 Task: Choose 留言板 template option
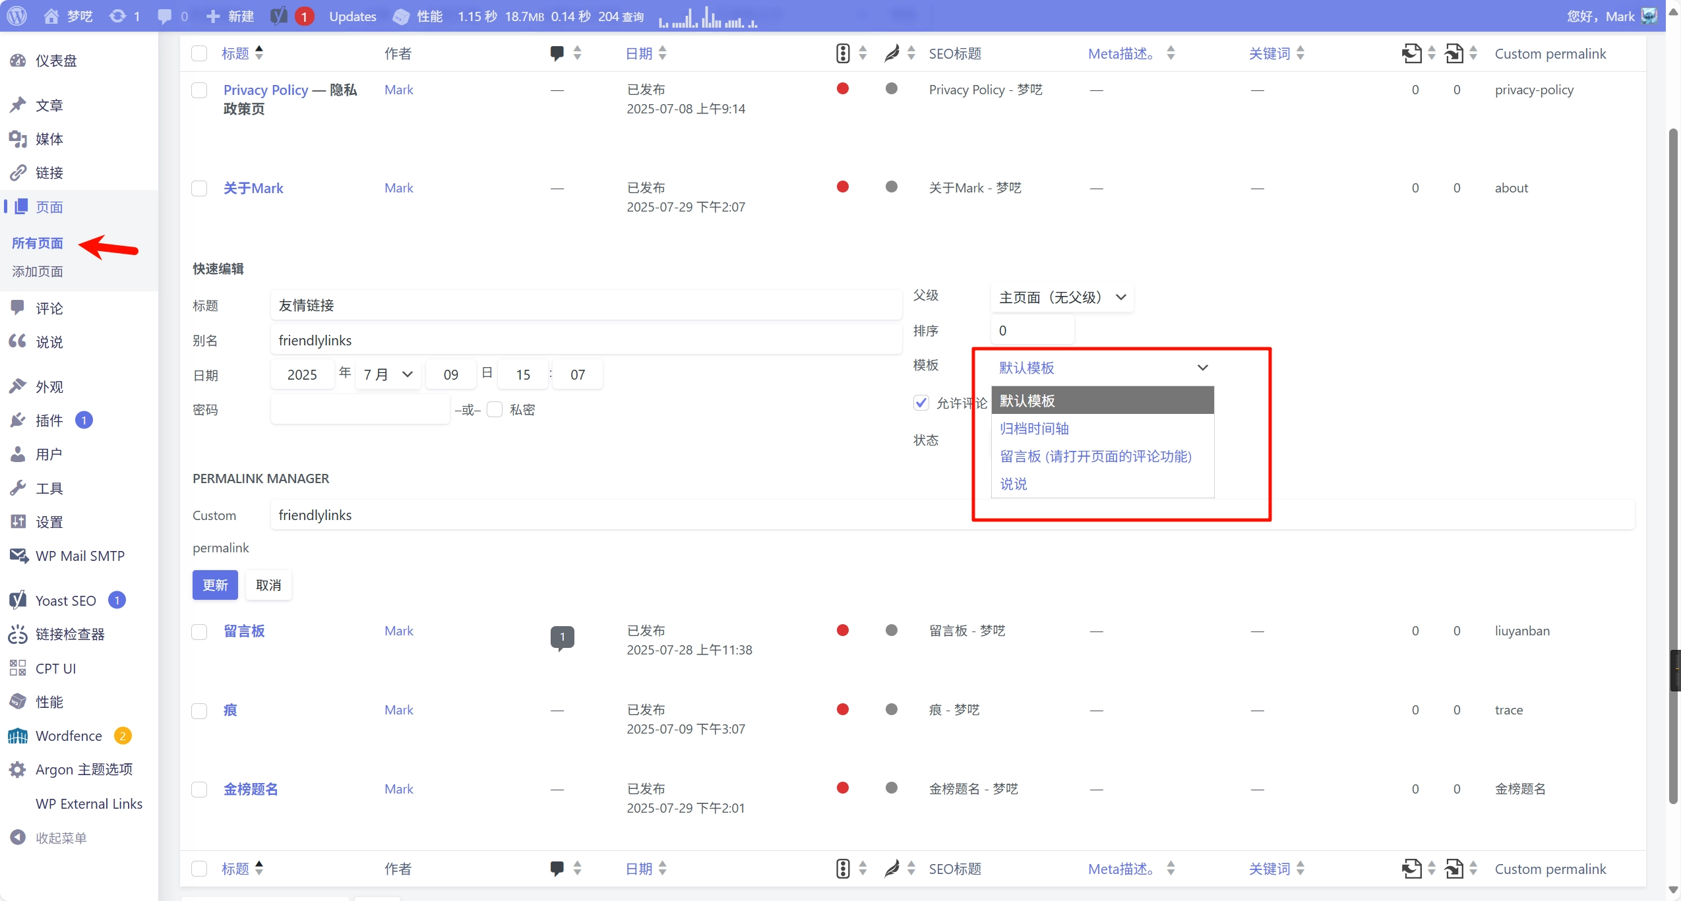(1103, 456)
